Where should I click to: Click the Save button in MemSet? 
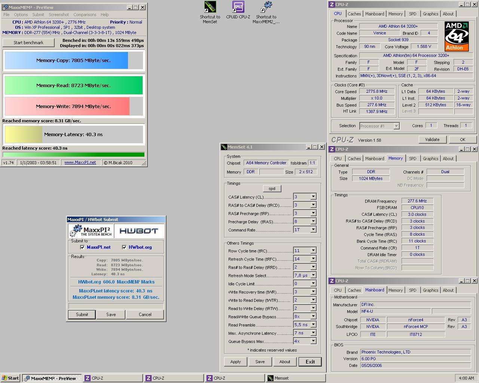260,362
